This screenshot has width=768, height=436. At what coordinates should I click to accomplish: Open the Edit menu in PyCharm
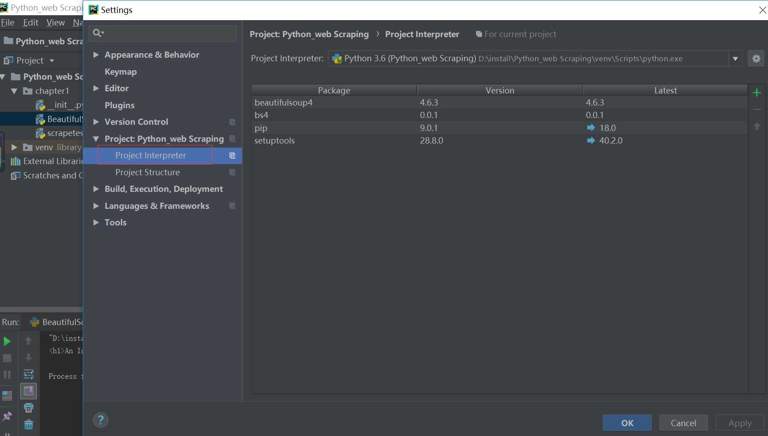(30, 22)
